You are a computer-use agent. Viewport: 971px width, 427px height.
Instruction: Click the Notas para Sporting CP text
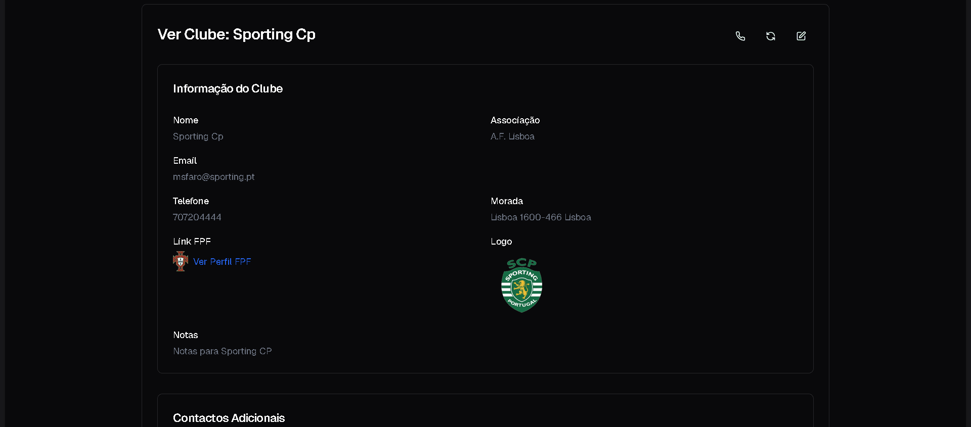coord(223,351)
